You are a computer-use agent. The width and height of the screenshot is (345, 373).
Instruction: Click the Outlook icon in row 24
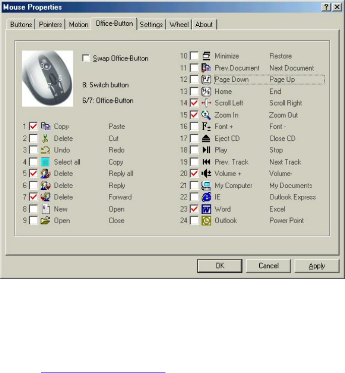point(206,221)
